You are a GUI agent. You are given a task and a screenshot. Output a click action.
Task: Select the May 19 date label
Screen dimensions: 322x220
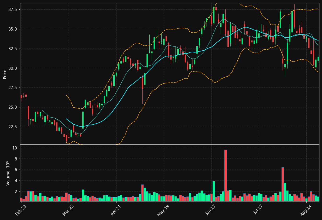click(163, 210)
